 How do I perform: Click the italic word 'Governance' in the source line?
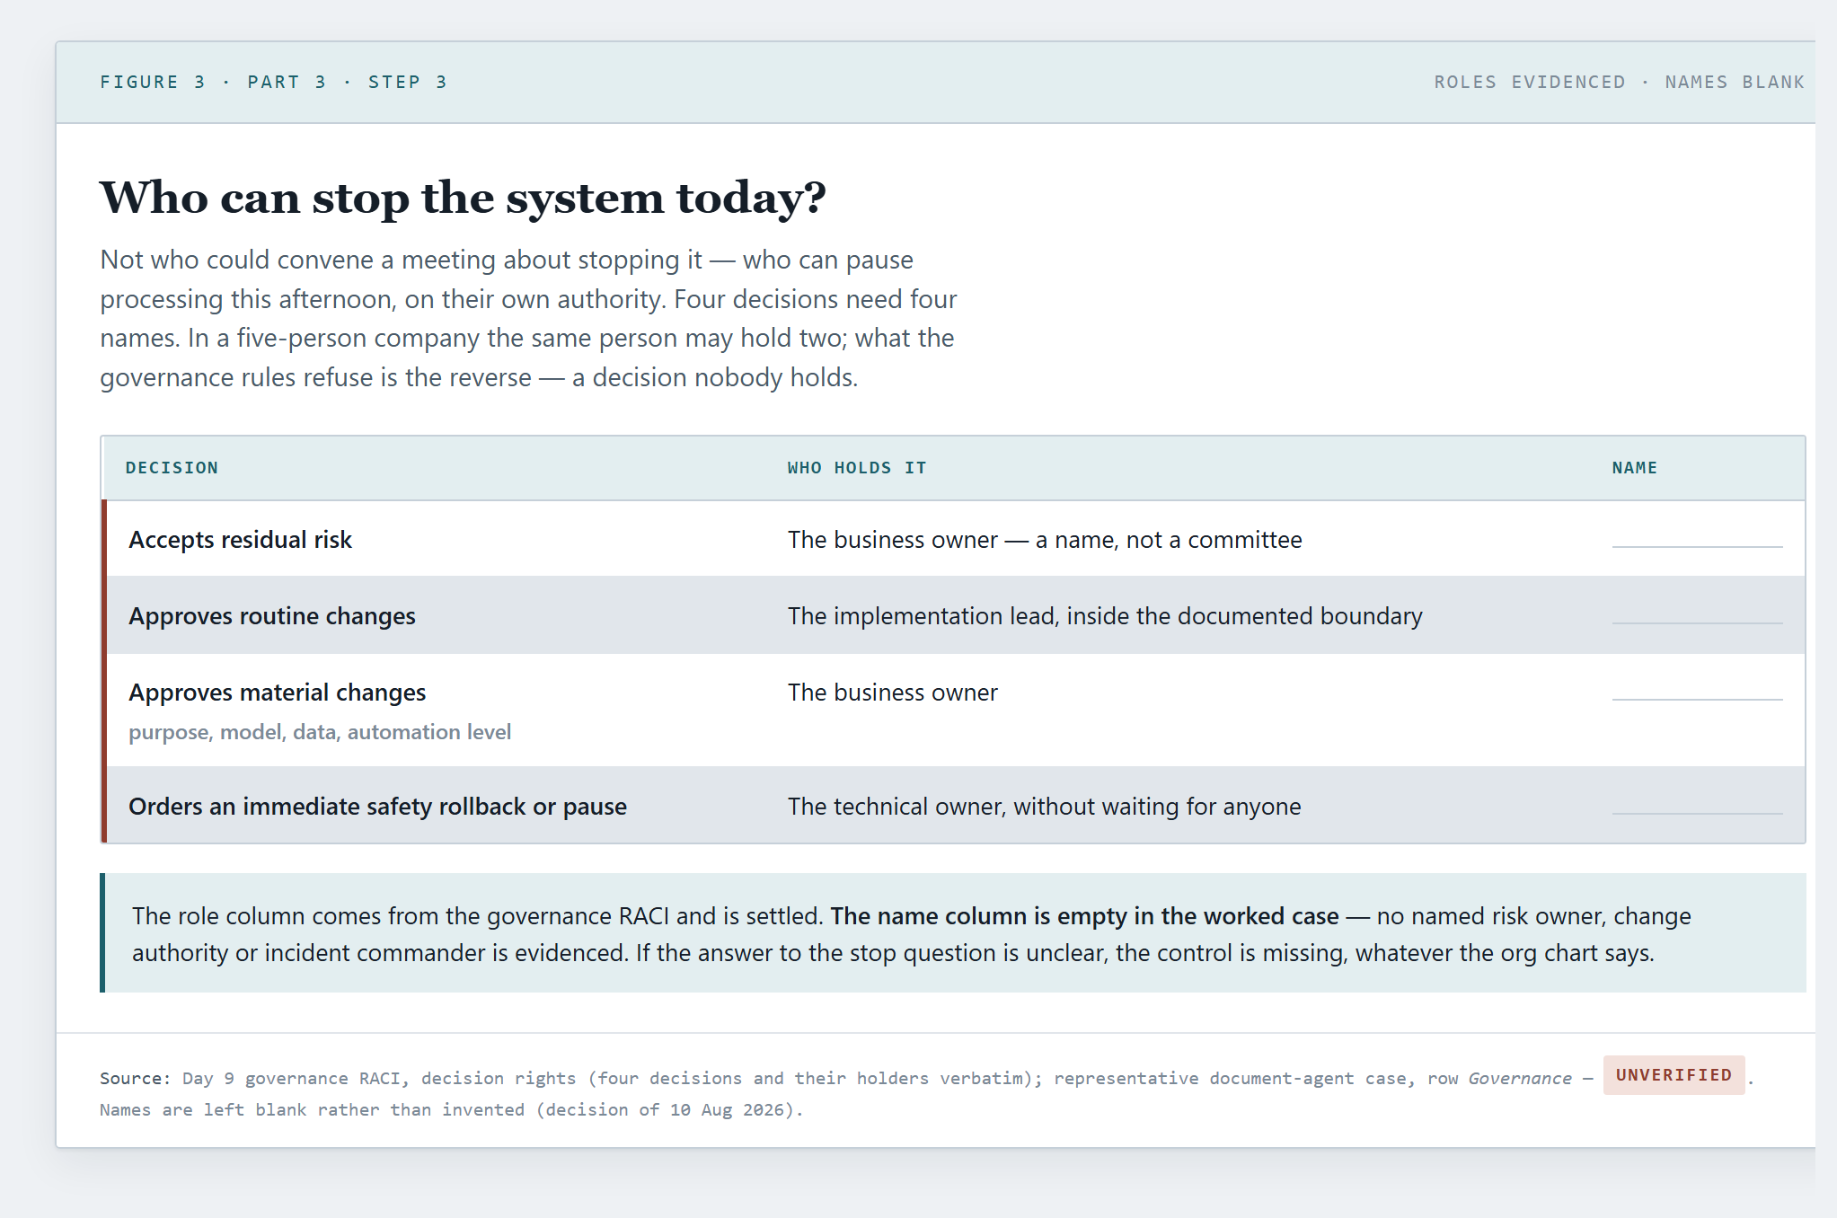pyautogui.click(x=1520, y=1078)
